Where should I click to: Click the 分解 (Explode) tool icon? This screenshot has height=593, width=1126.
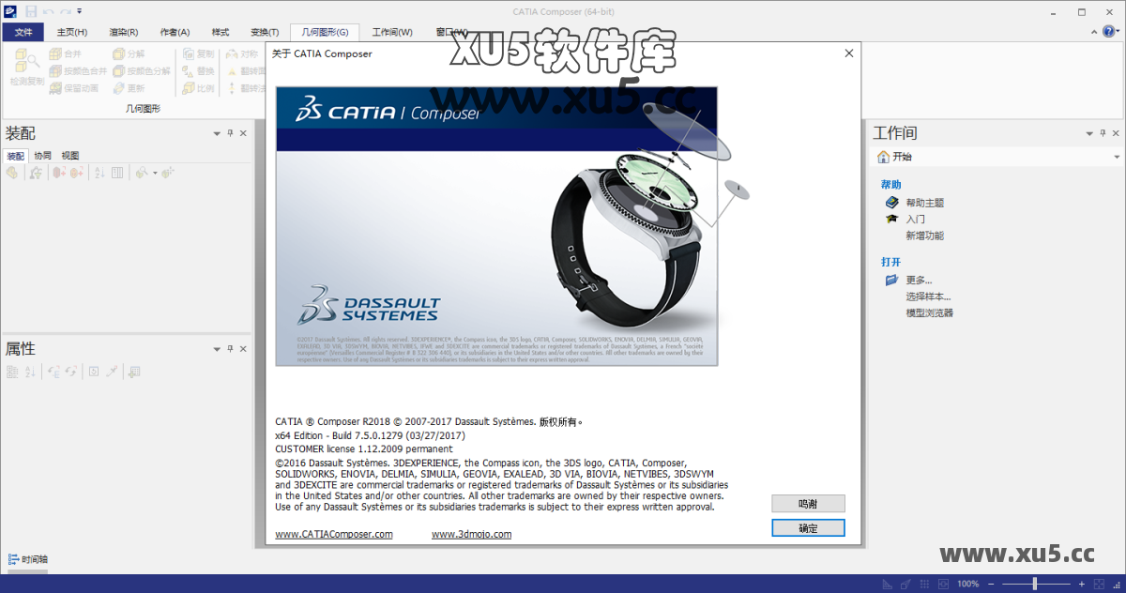coord(118,53)
